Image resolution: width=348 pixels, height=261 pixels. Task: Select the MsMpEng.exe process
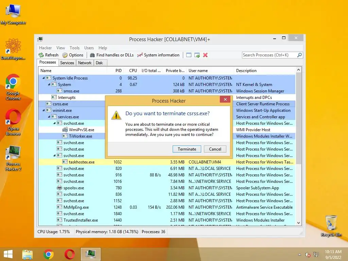click(x=167, y=207)
